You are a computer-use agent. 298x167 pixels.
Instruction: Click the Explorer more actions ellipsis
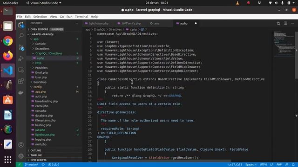point(76,23)
